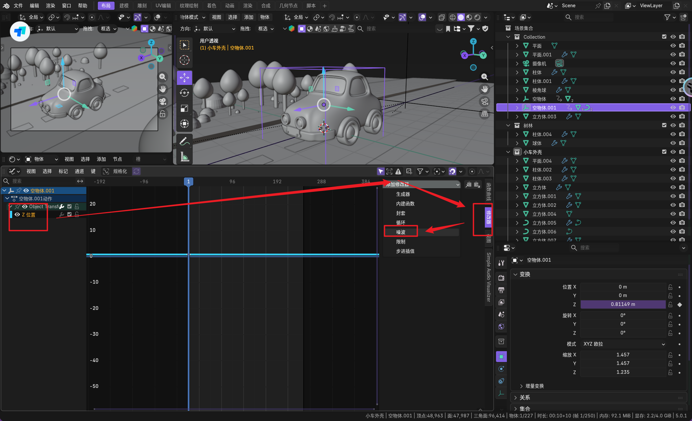Click the 位置 Z value field

[623, 304]
